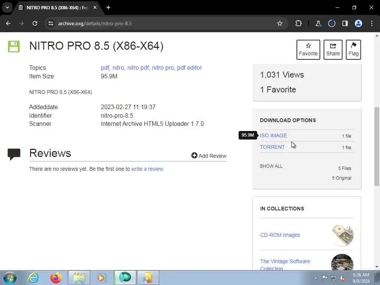Click the green floppy disk software icon
The height and width of the screenshot is (285, 380).
click(14, 46)
